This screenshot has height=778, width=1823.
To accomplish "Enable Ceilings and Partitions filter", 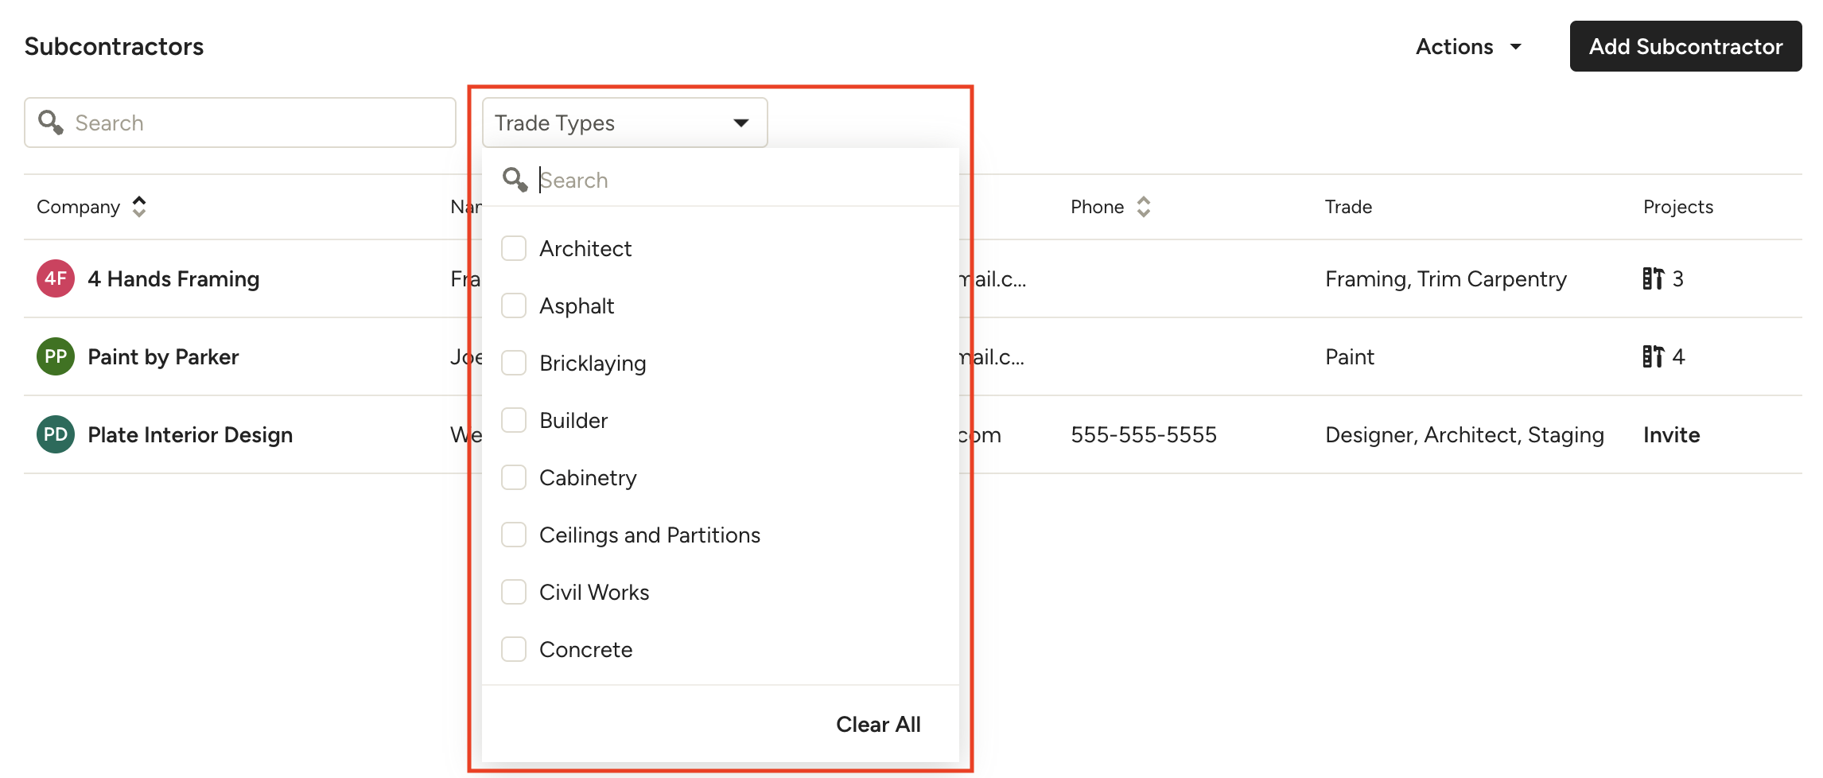I will 514,535.
